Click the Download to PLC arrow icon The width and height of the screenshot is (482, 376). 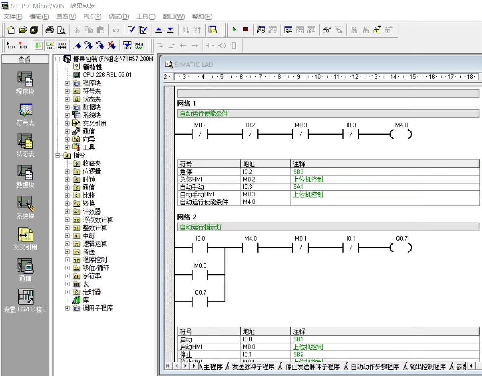pos(170,30)
